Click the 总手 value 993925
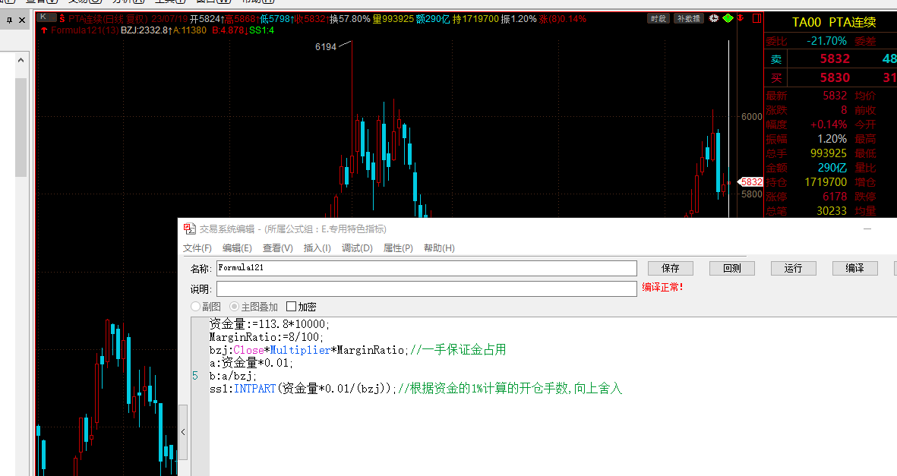 (x=829, y=153)
